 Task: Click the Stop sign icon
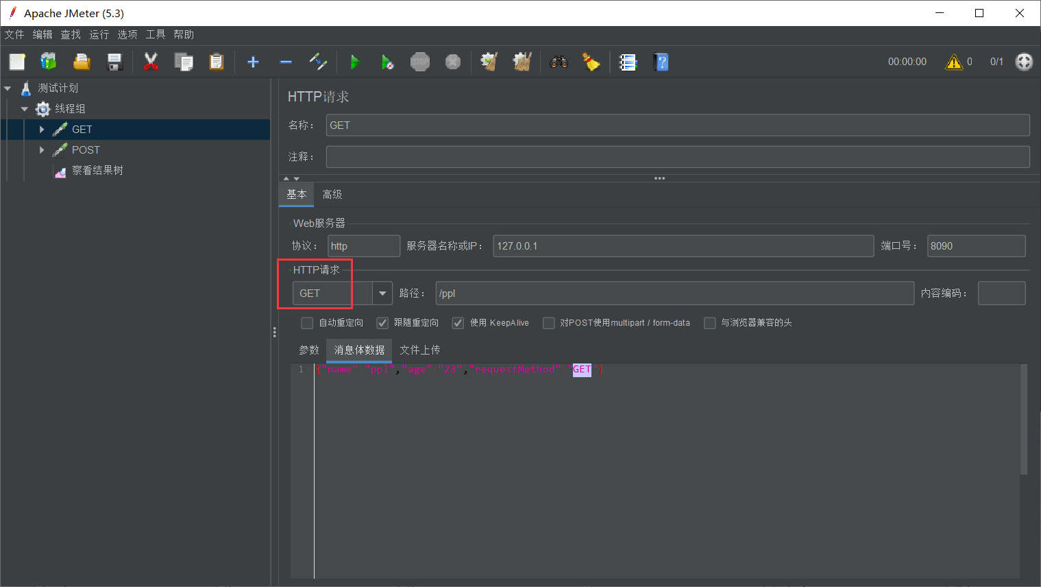[x=420, y=62]
